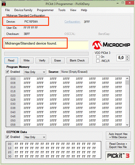Click the Microchip logo

point(111,45)
